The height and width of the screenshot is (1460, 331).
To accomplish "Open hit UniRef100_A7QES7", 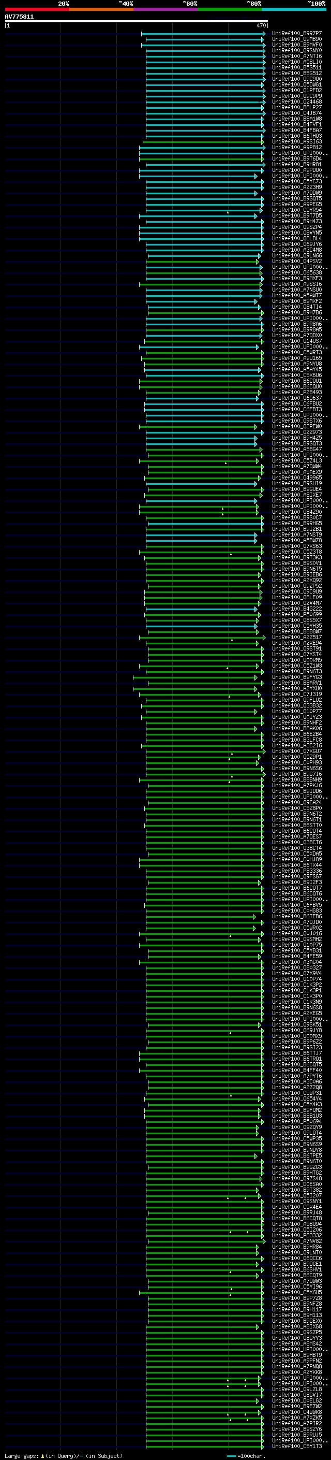I will point(296,836).
